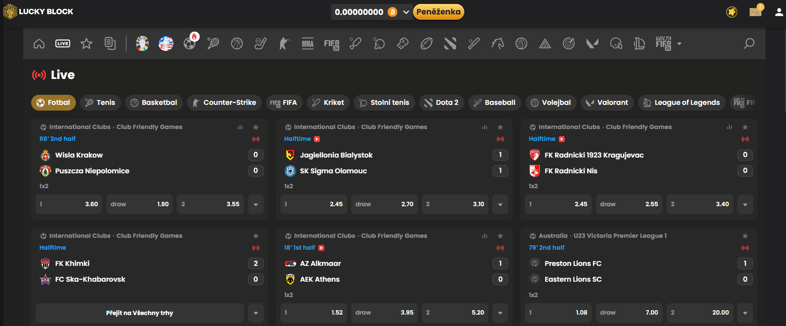Expand more markets for FK Radnicki Nis match
Screen dimensions: 786x326
pos(745,204)
